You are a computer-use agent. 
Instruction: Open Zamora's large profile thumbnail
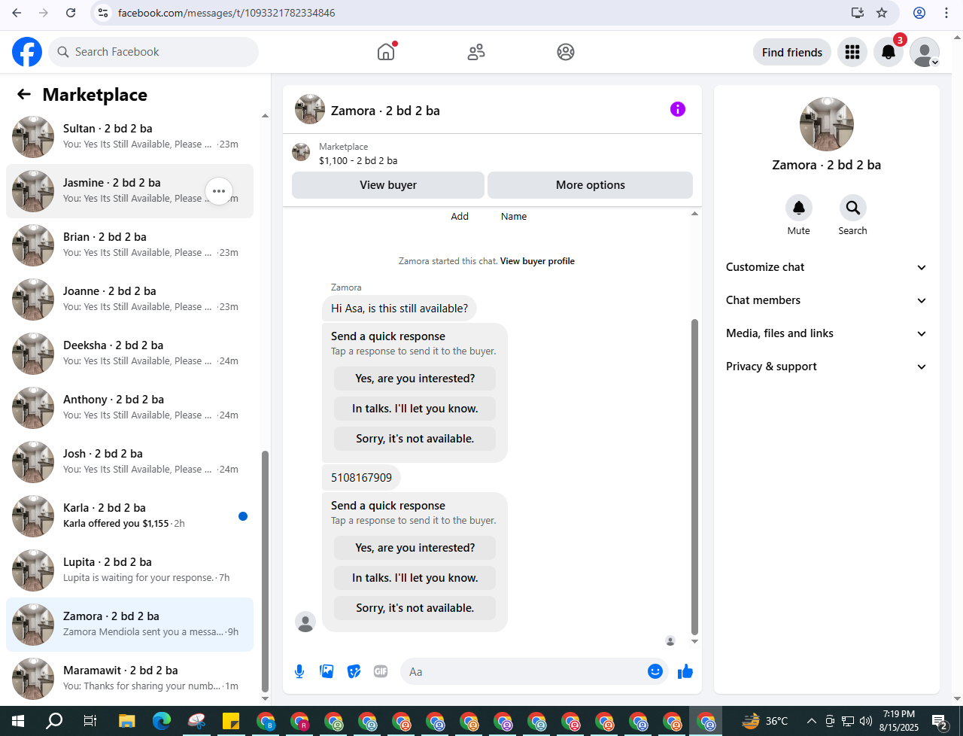827,124
